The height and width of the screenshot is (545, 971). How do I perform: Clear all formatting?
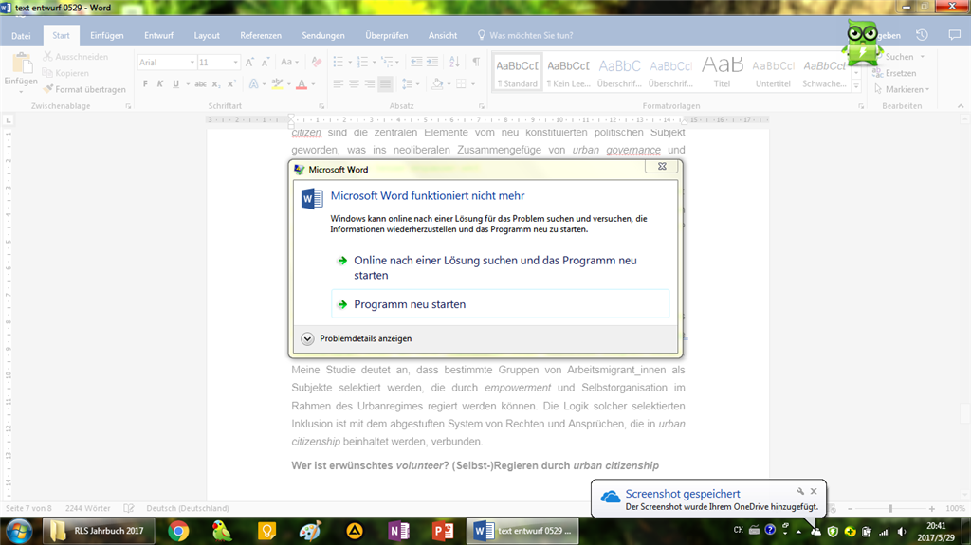pyautogui.click(x=317, y=62)
